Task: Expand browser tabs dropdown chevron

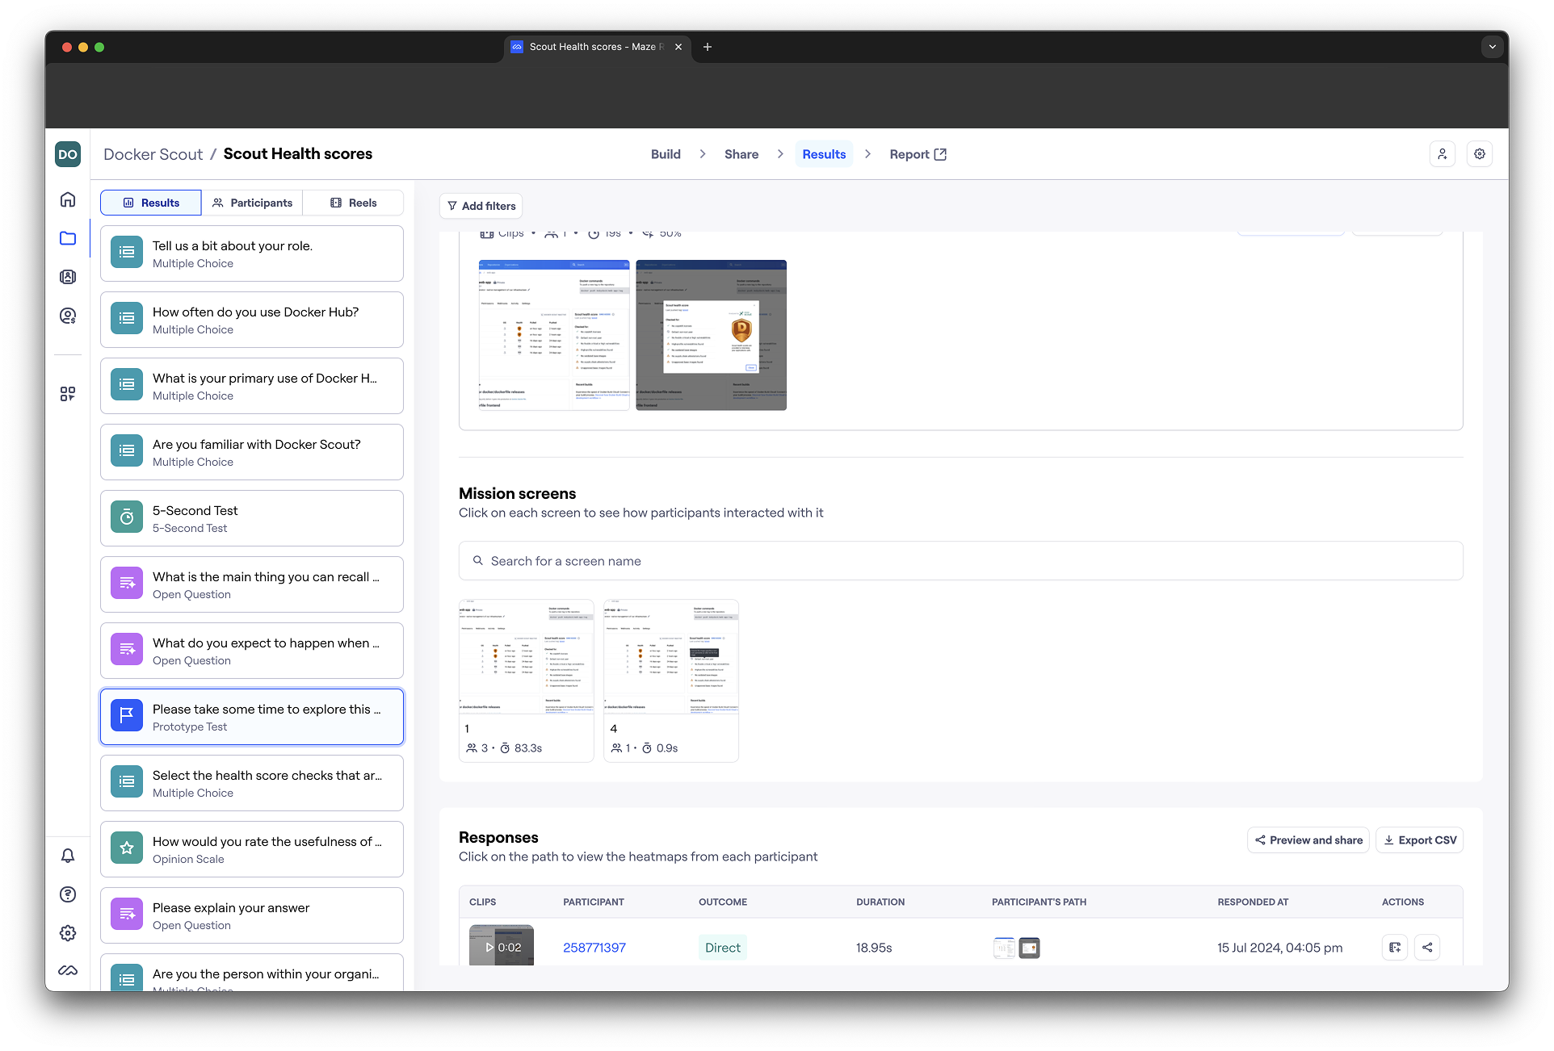Action: point(1492,47)
